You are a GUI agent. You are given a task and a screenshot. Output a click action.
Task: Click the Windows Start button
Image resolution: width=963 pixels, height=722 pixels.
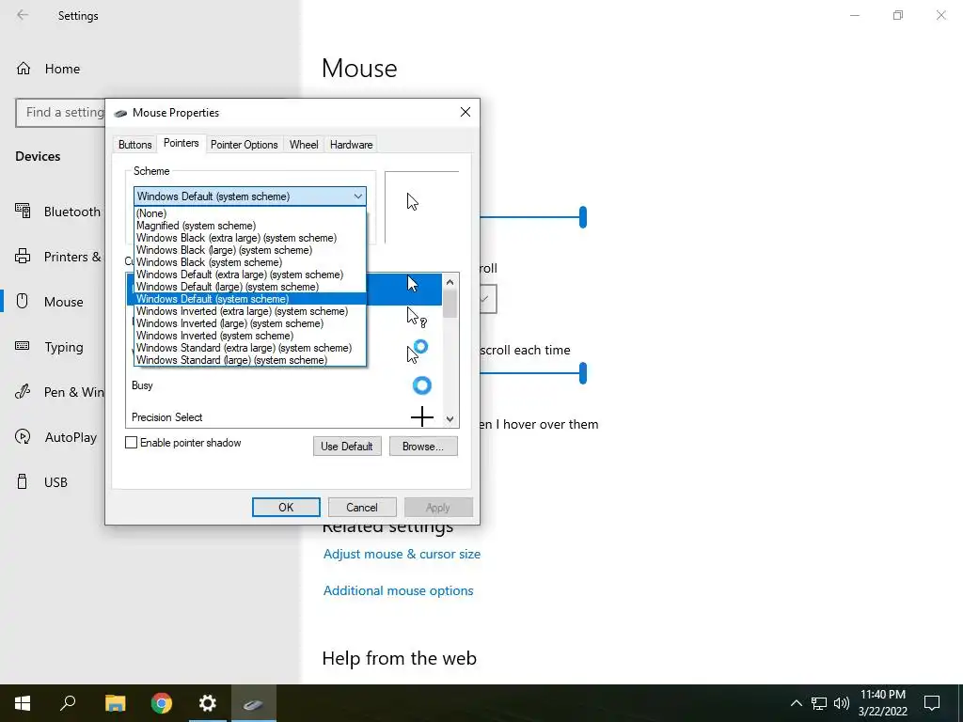coord(23,703)
